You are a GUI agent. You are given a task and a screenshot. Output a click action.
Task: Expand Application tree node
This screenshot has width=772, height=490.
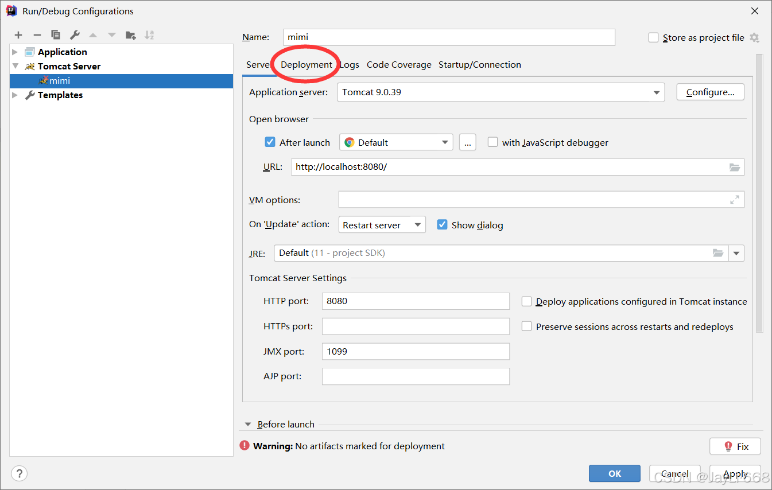[15, 52]
